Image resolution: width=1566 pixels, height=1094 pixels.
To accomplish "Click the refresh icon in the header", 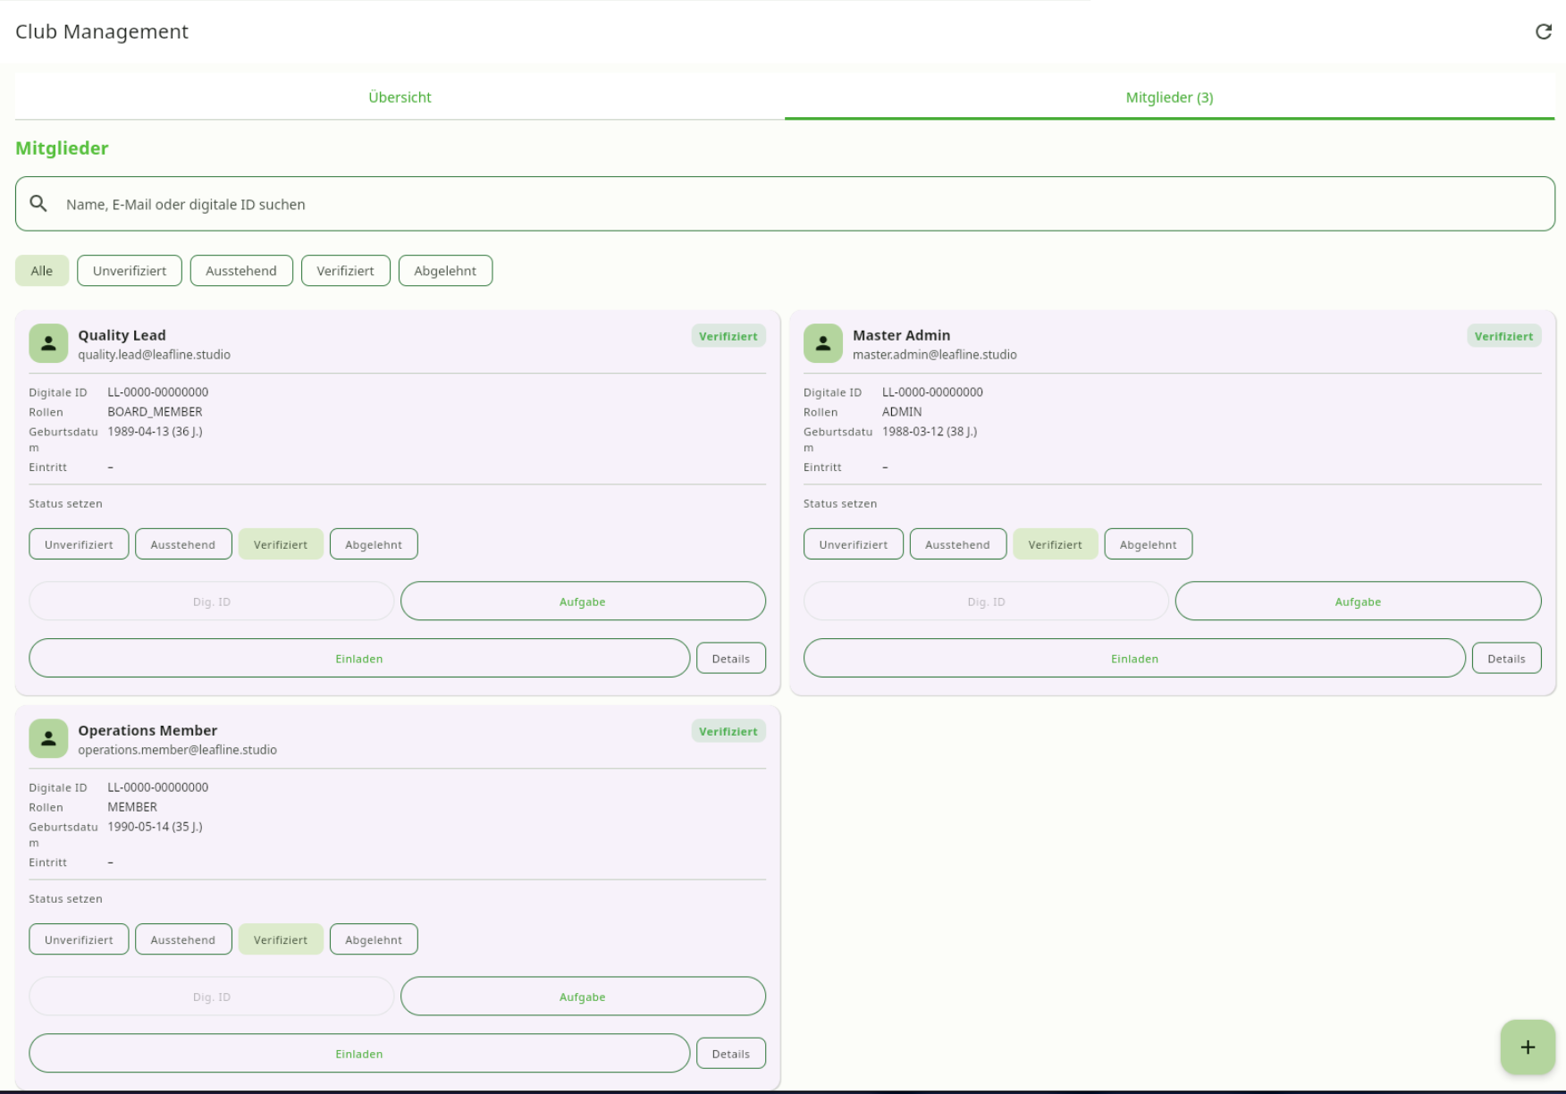I will pyautogui.click(x=1543, y=32).
